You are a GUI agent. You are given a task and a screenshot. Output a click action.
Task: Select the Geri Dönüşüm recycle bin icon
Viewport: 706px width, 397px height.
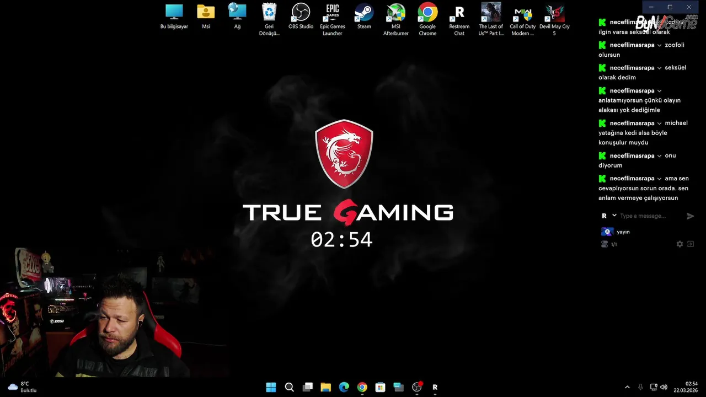point(269,19)
